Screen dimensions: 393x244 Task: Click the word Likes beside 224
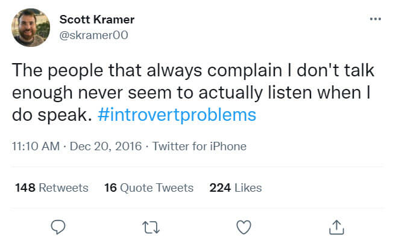248,188
